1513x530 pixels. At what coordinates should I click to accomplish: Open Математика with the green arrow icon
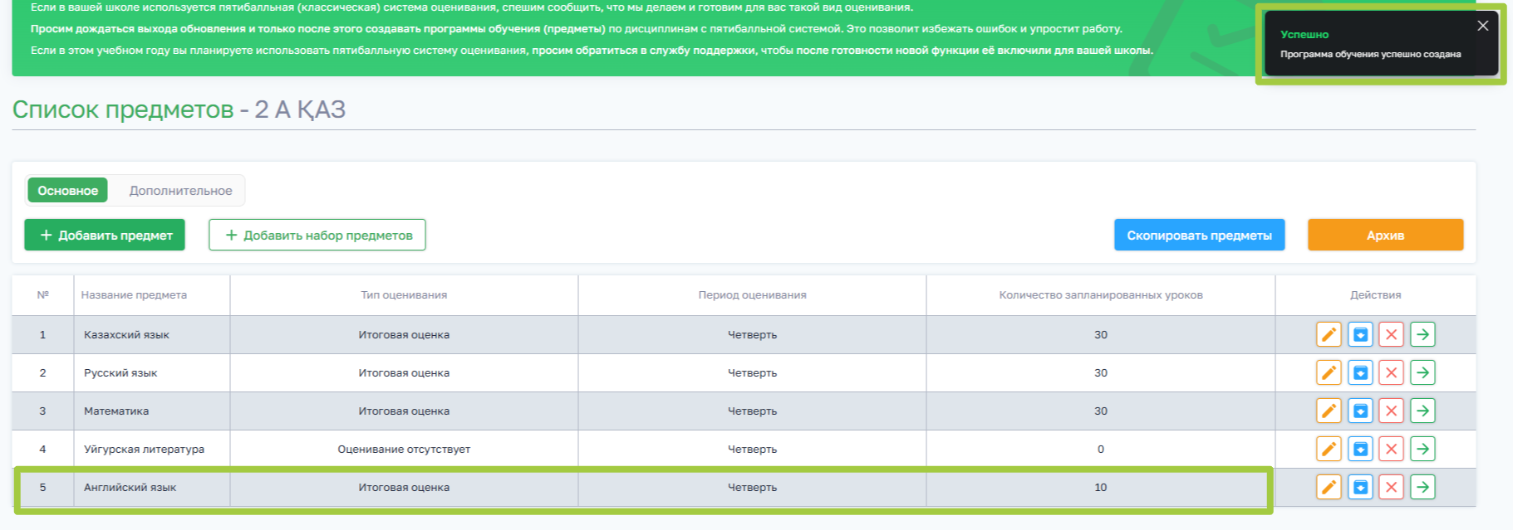[1422, 411]
